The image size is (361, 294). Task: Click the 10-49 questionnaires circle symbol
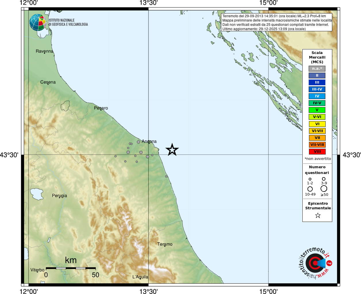[310, 189]
